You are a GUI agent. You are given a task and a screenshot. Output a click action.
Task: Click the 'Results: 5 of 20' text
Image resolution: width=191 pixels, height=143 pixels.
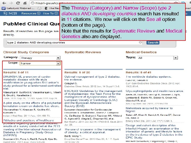77,73
